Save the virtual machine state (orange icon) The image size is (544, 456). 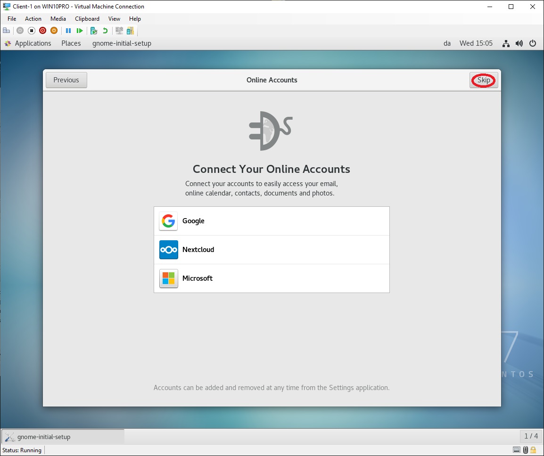[54, 31]
